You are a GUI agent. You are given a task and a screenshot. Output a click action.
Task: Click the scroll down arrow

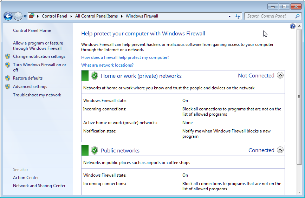(x=299, y=192)
